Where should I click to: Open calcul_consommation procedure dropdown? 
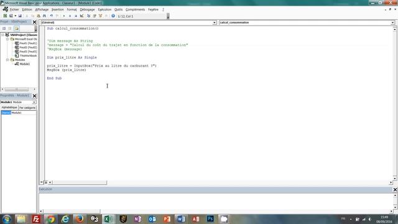coord(392,22)
